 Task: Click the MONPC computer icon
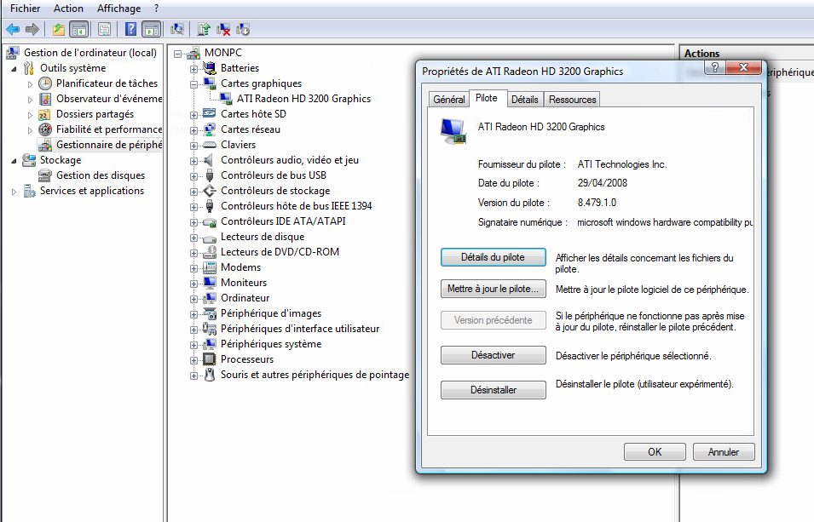(x=193, y=53)
